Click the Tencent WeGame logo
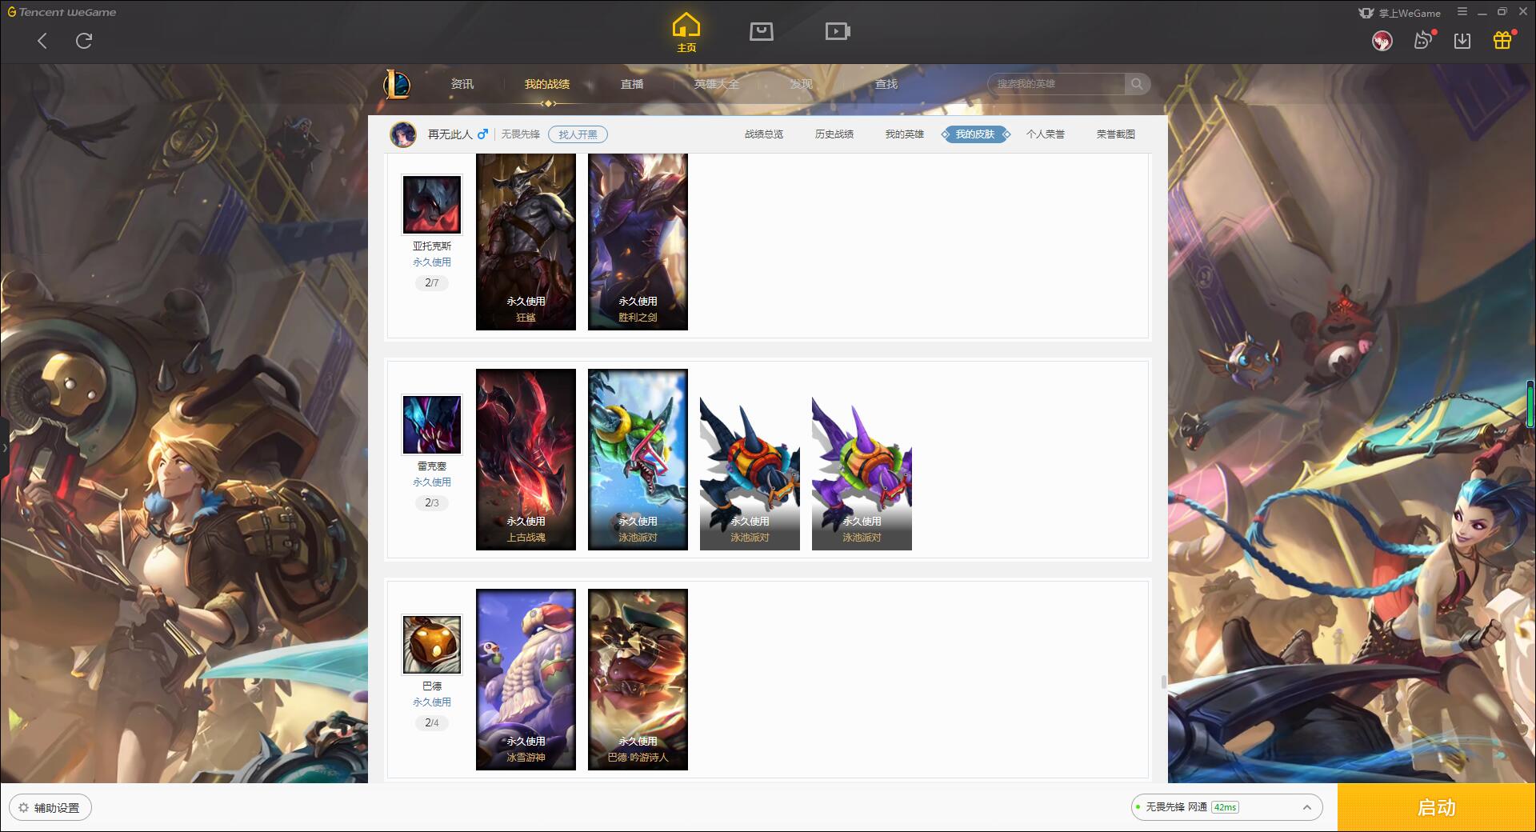1536x832 pixels. [62, 12]
